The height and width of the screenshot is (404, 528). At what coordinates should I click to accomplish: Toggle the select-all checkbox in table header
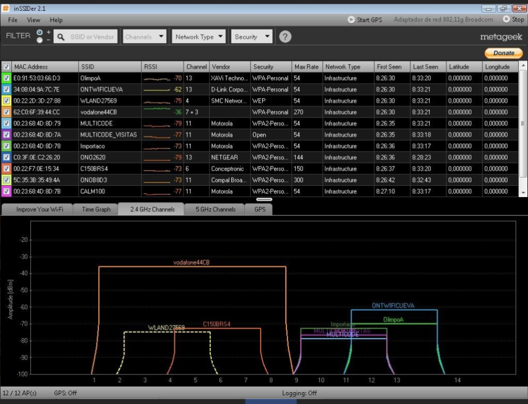(6, 67)
